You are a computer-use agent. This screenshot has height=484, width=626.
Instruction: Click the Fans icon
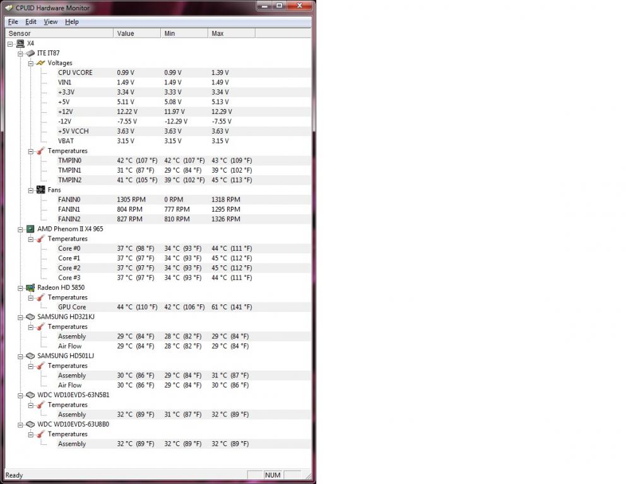(x=41, y=190)
